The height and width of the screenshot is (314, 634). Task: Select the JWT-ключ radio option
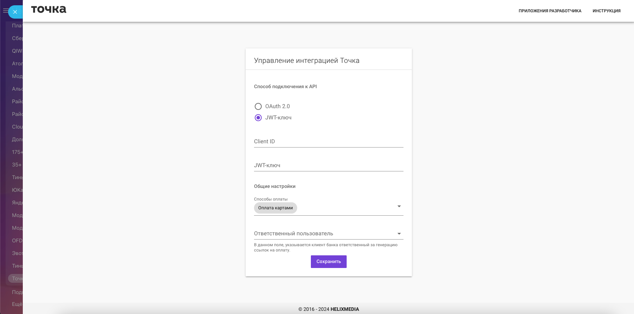[258, 118]
